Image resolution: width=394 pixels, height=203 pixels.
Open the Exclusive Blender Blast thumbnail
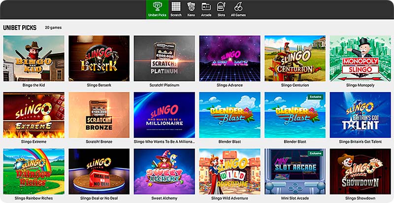coord(295,115)
